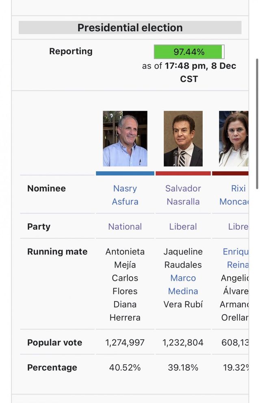Tap Nasry Asfura's portrait photo

125,139
